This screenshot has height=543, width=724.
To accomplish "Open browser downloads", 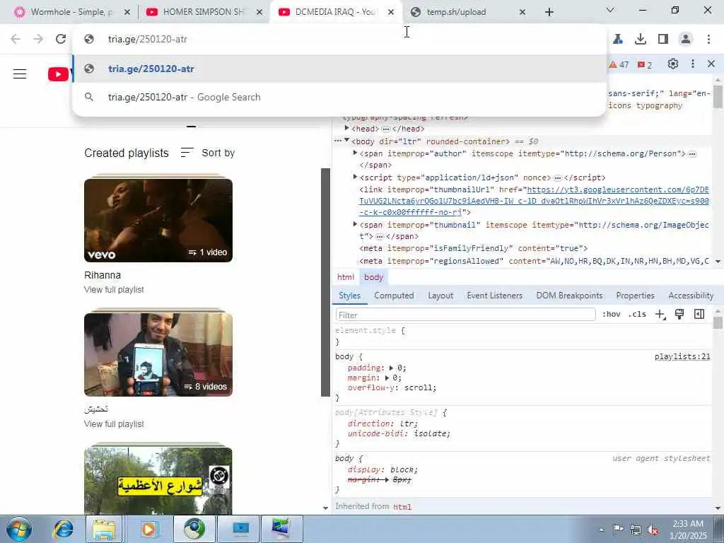I will point(641,40).
